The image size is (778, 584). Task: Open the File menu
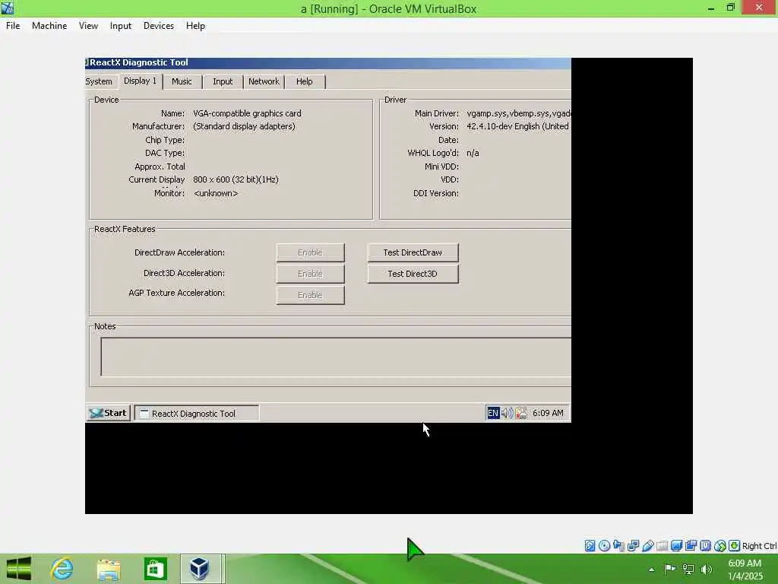coord(13,26)
